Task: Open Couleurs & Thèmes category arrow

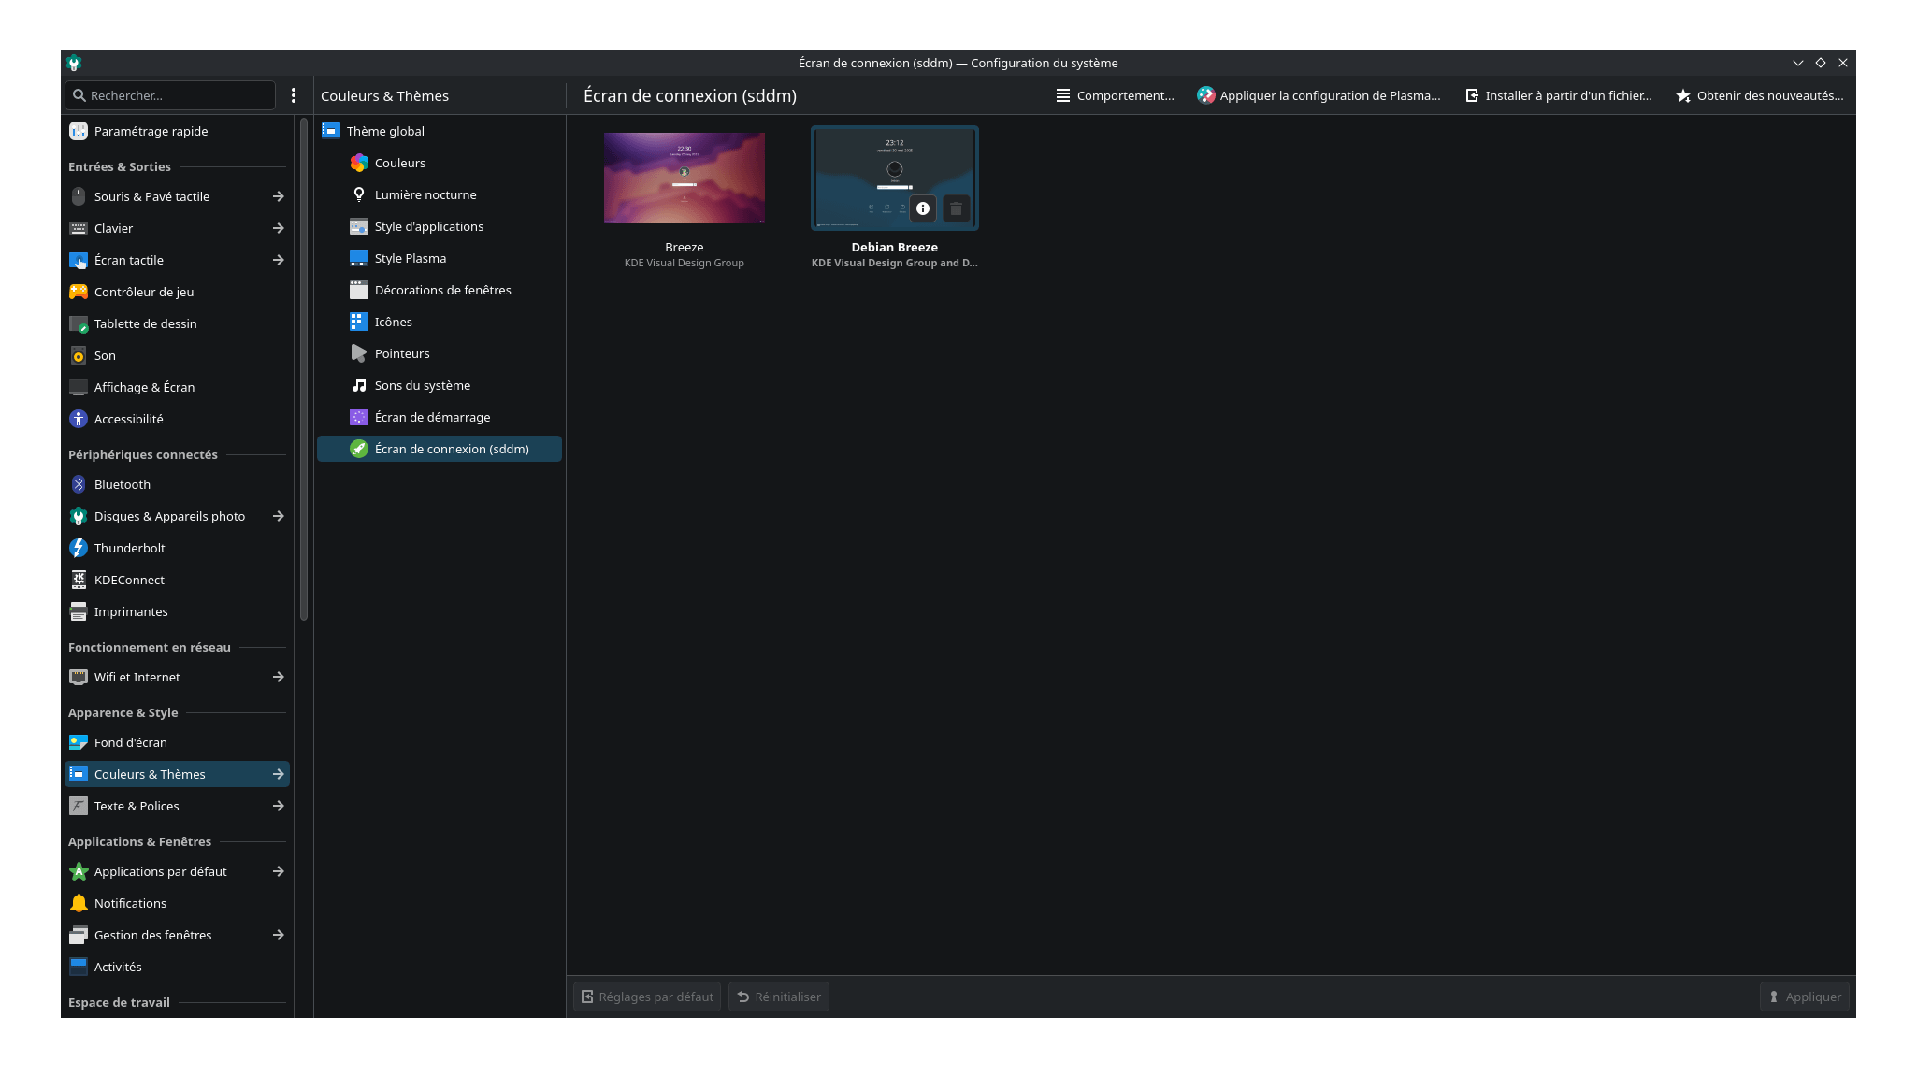Action: (278, 774)
